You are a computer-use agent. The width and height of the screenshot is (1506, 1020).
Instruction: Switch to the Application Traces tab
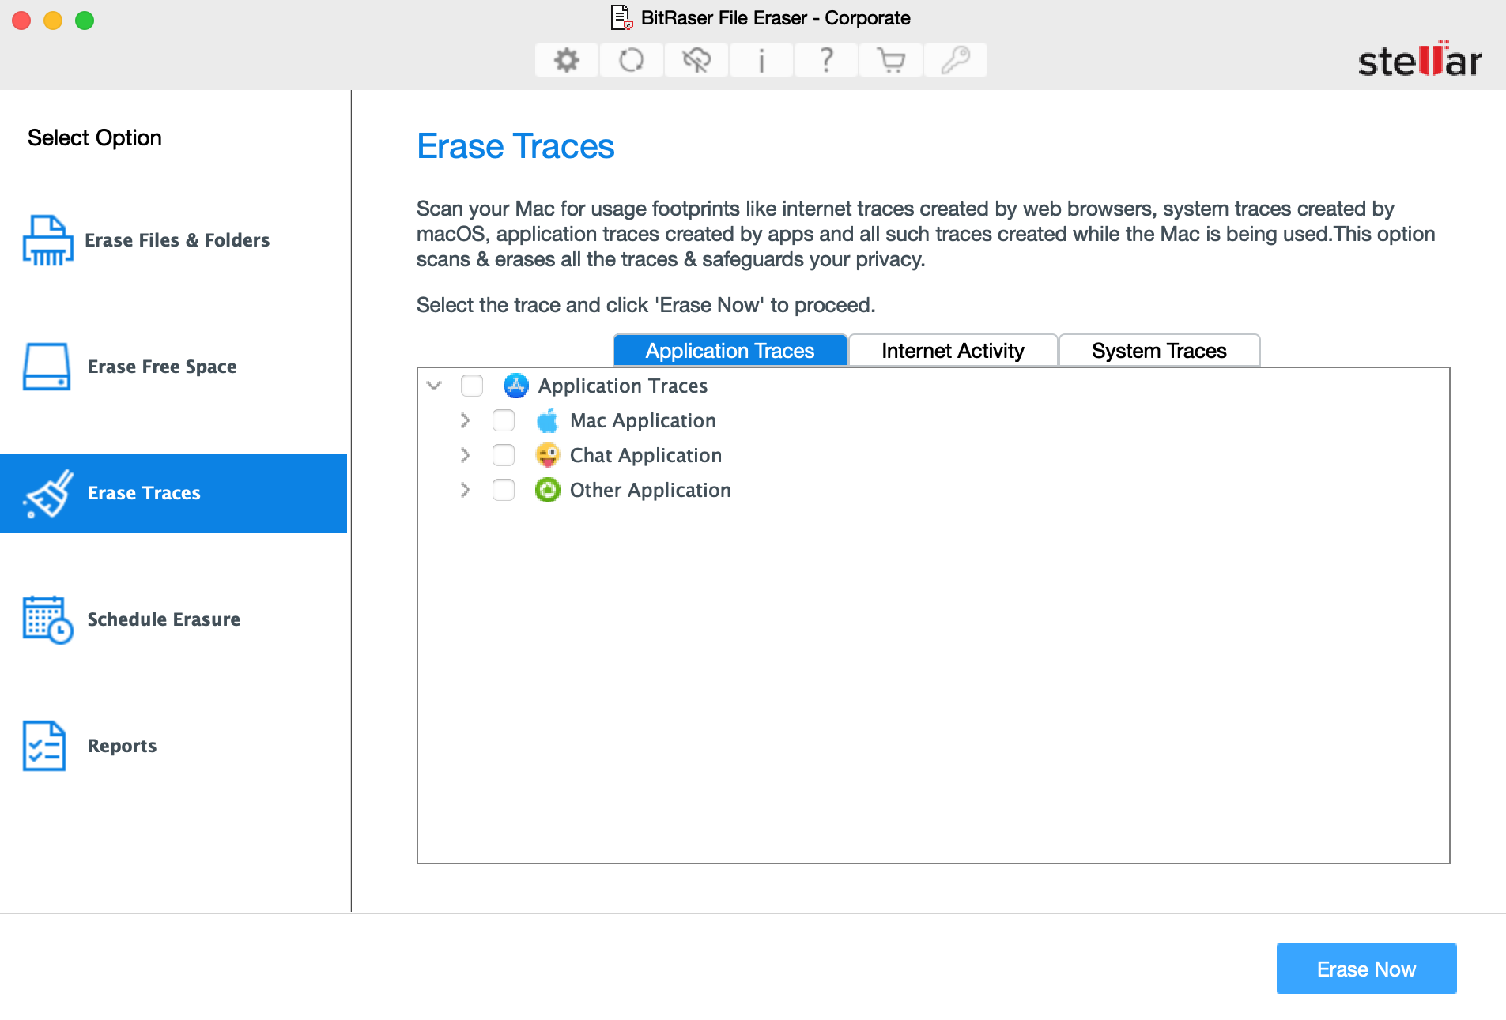point(730,351)
